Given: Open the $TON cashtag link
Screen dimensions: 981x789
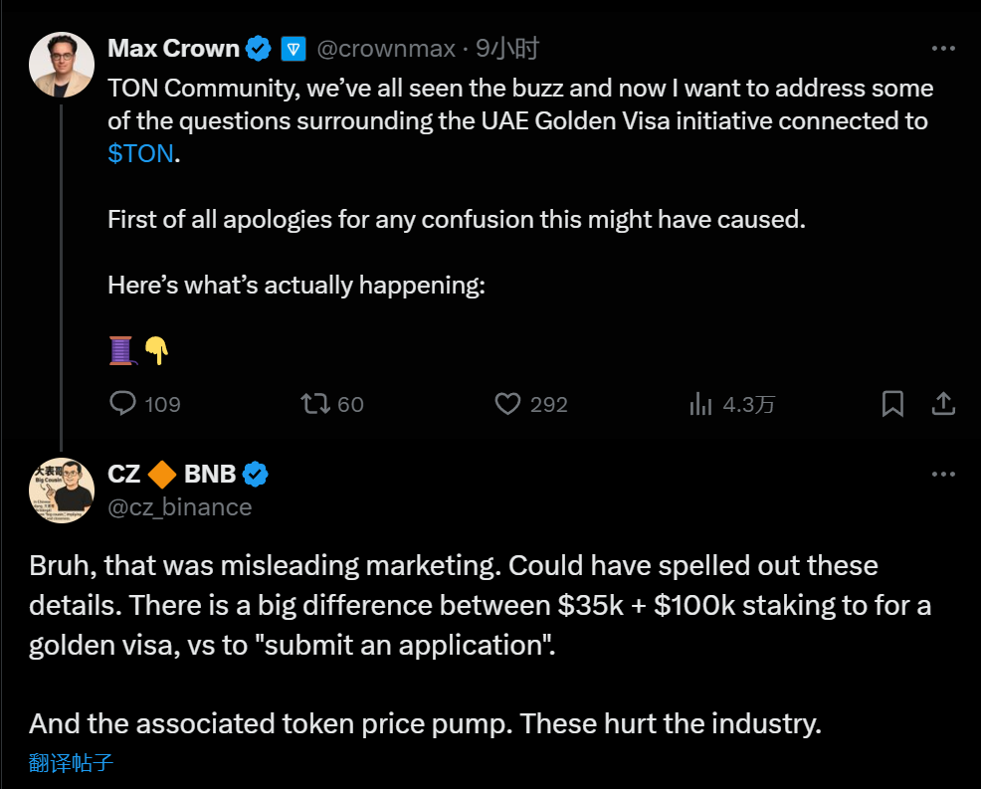Looking at the screenshot, I should click(x=140, y=154).
